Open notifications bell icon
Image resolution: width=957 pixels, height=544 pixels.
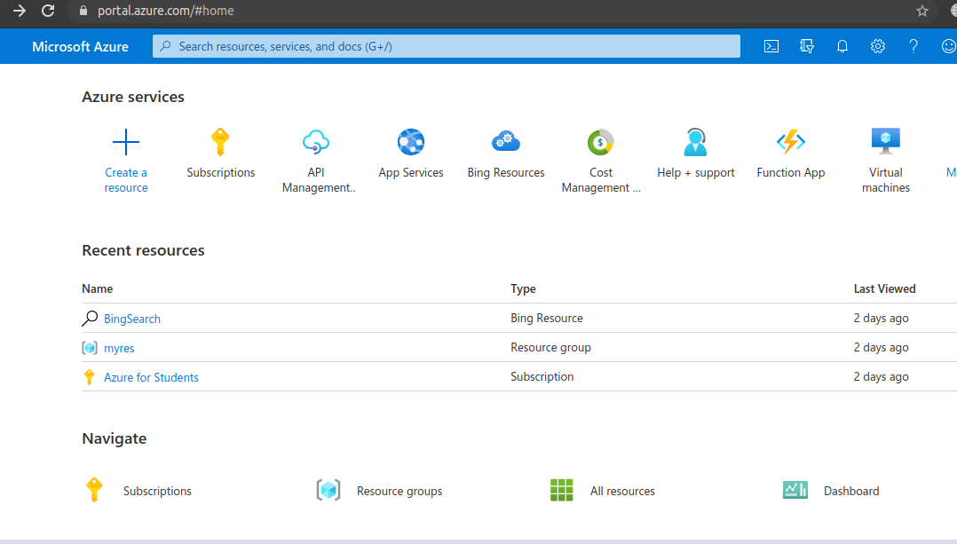click(842, 46)
